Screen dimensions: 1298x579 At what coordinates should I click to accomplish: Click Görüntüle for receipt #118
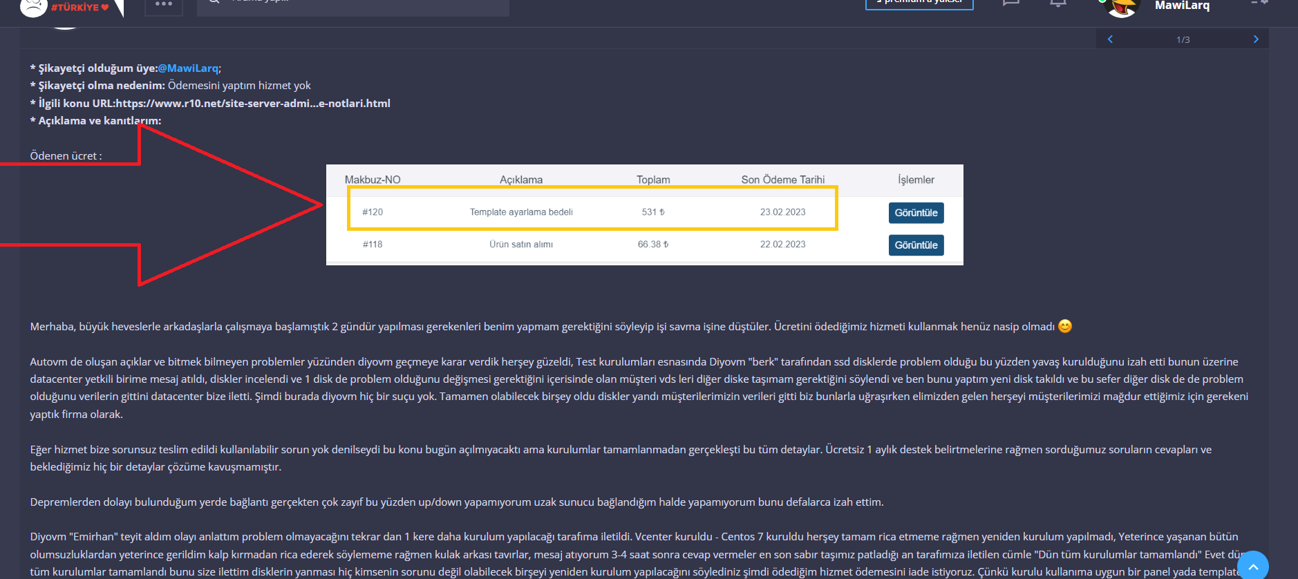[916, 245]
